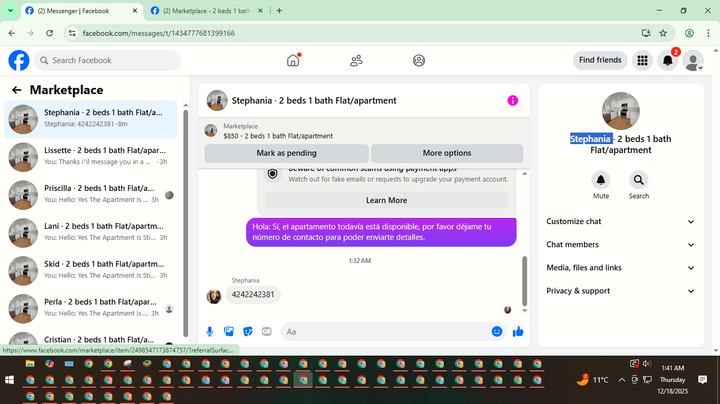Open Perla conversation in chat list
The width and height of the screenshot is (720, 404).
[x=91, y=309]
